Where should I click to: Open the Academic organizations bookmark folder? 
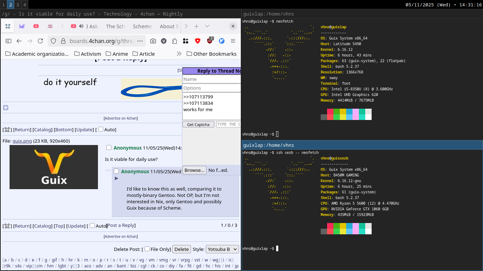[37, 54]
